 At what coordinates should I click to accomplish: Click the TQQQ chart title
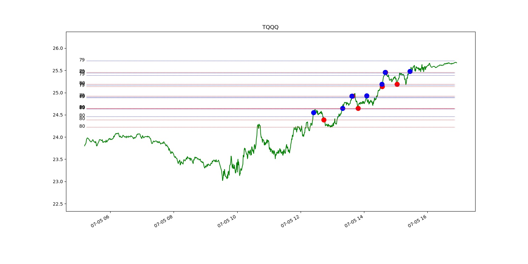270,27
